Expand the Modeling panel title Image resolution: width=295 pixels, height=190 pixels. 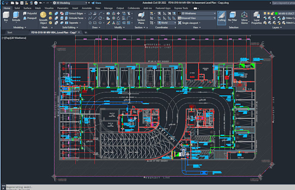[x=20, y=27]
